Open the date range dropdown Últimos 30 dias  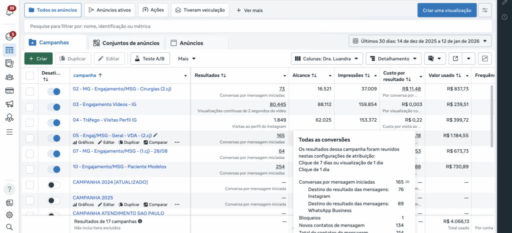point(420,41)
